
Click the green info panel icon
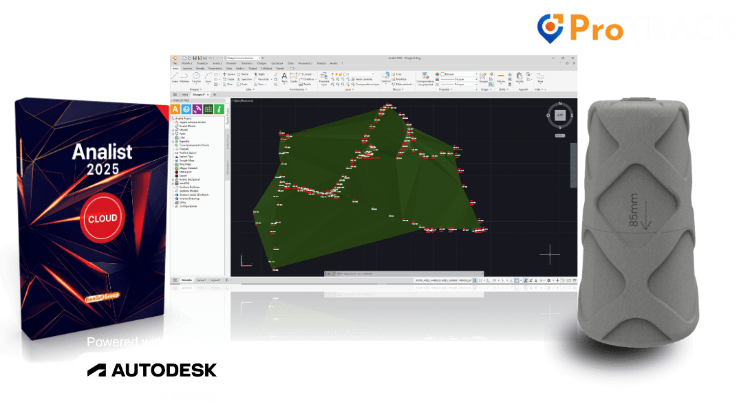click(219, 109)
